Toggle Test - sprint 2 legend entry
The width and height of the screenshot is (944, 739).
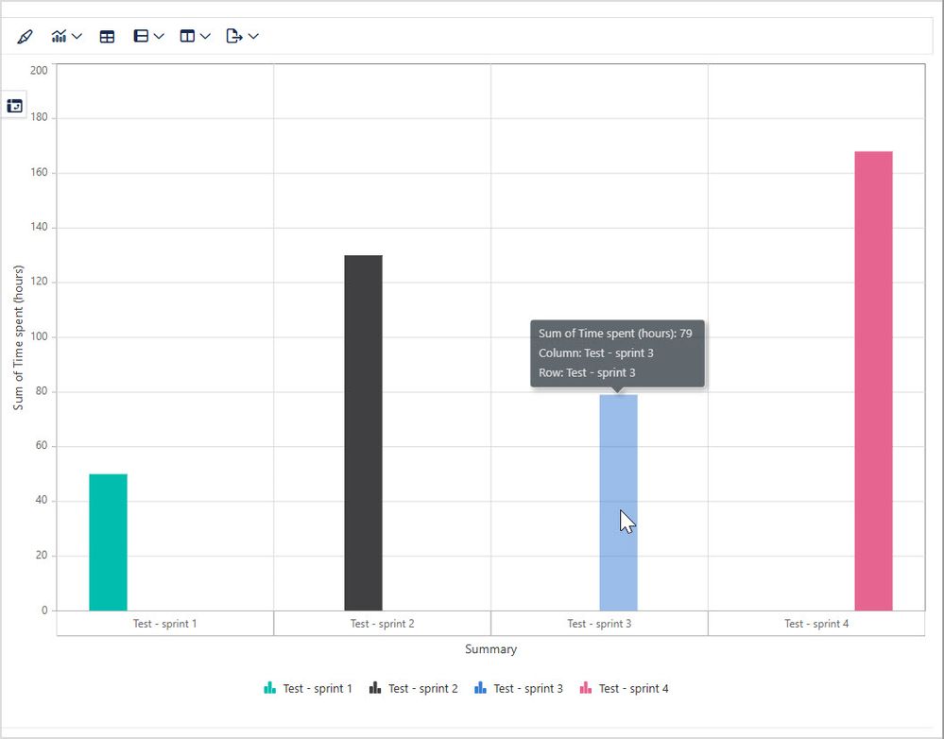(x=413, y=688)
